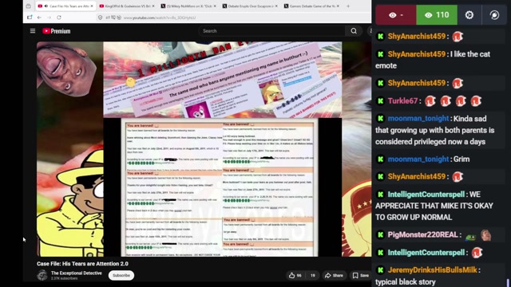Close the 'Debate Erupts Over Escapism' tab
The height and width of the screenshot is (287, 511).
pos(276,6)
